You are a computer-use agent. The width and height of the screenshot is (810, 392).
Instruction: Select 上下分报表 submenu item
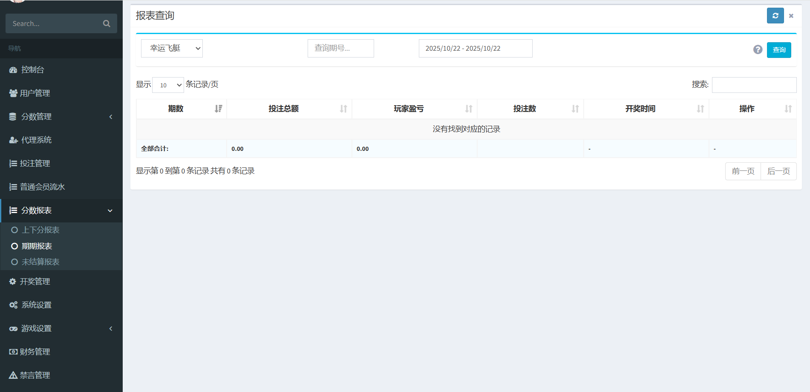40,230
